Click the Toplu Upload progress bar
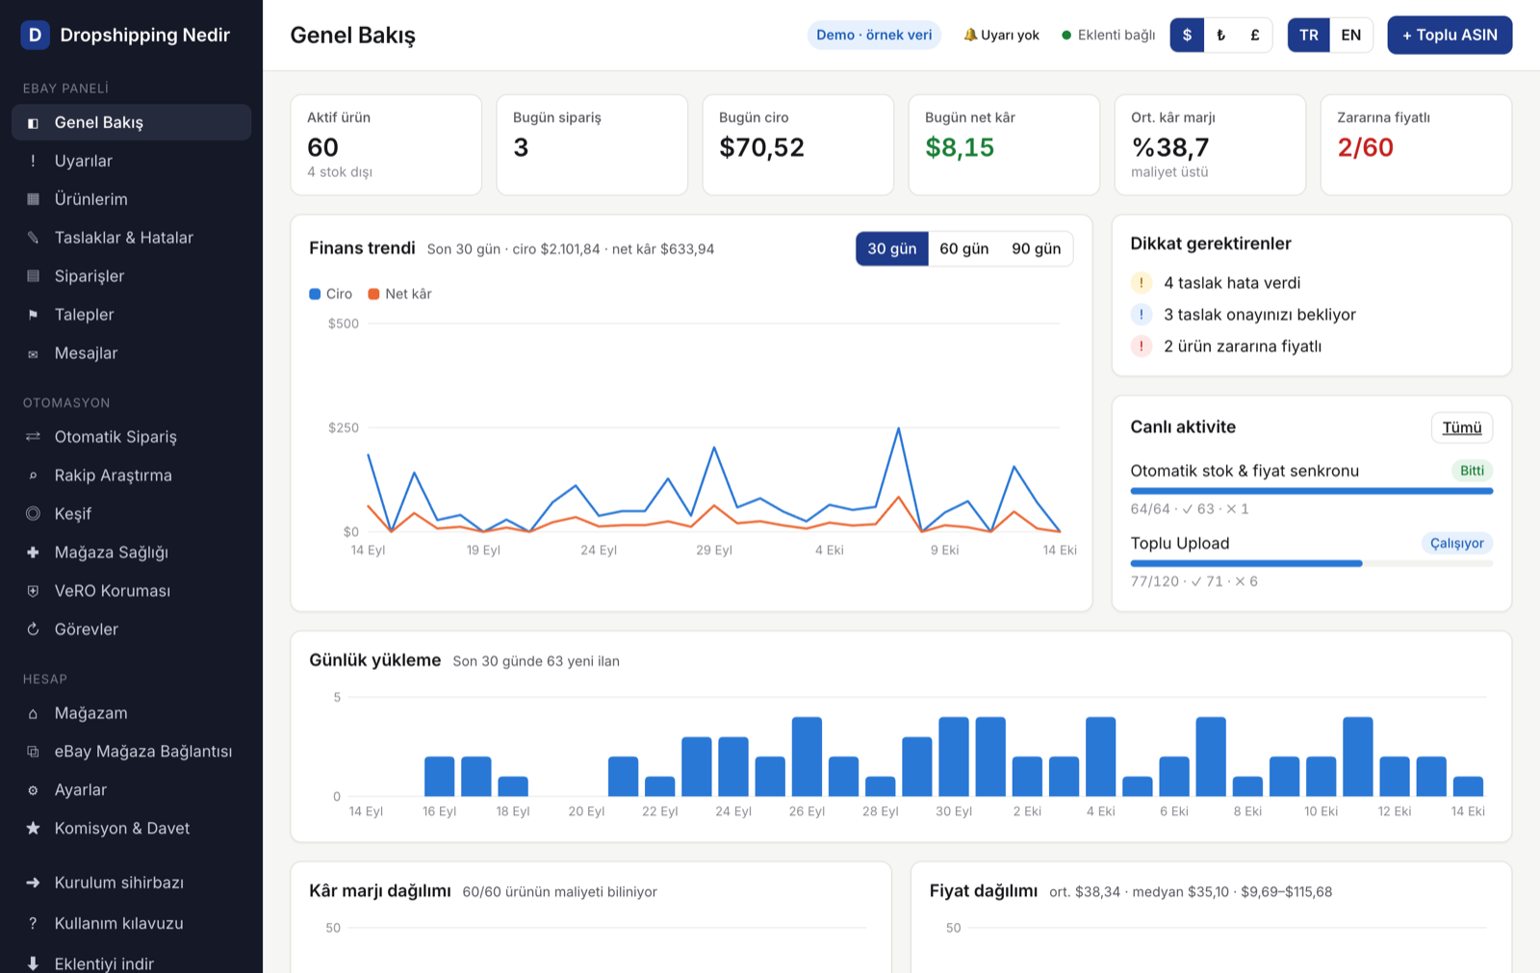This screenshot has height=973, width=1540. (1312, 563)
